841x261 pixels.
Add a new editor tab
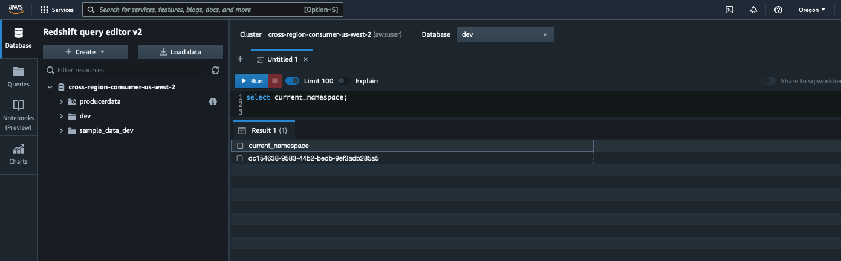240,59
